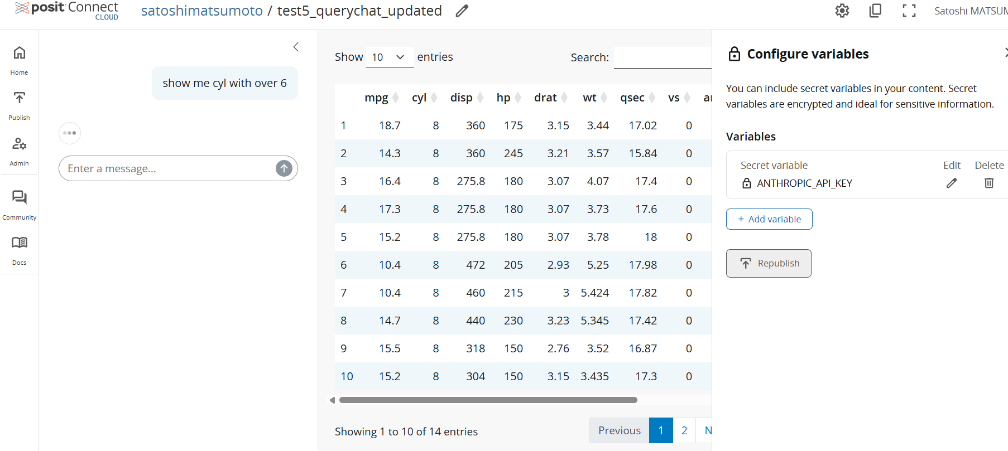Collapse the chat sidebar with chevron
The image size is (1008, 451).
coord(296,47)
